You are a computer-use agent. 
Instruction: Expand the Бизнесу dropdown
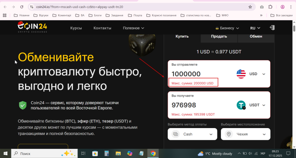click(x=227, y=28)
